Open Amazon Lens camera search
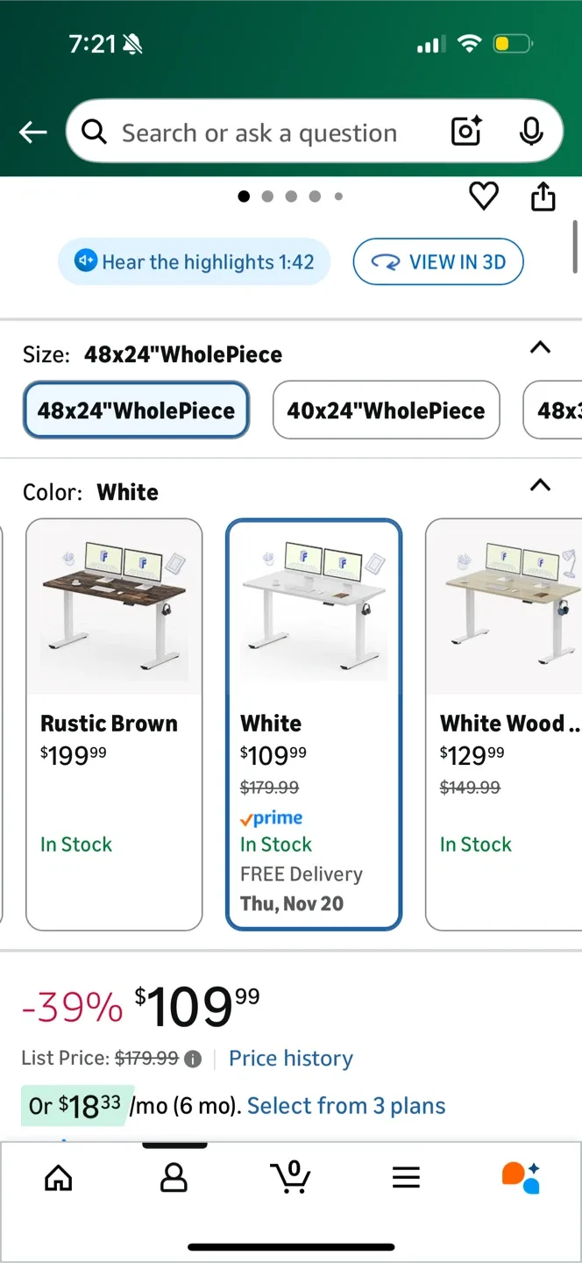This screenshot has height=1263, width=582. [x=465, y=132]
